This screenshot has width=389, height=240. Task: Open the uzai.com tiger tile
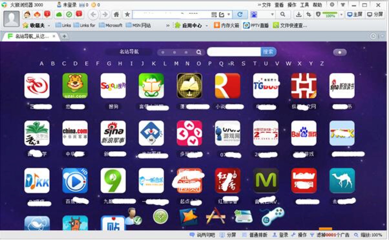75,86
